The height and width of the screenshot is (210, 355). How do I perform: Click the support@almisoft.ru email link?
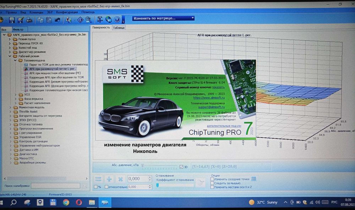point(212,107)
